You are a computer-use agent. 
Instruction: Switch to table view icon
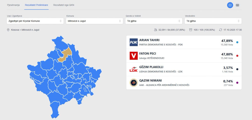(237, 5)
